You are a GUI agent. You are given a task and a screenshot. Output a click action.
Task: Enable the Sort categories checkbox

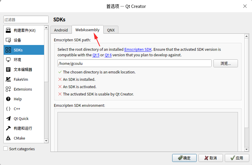6,149
